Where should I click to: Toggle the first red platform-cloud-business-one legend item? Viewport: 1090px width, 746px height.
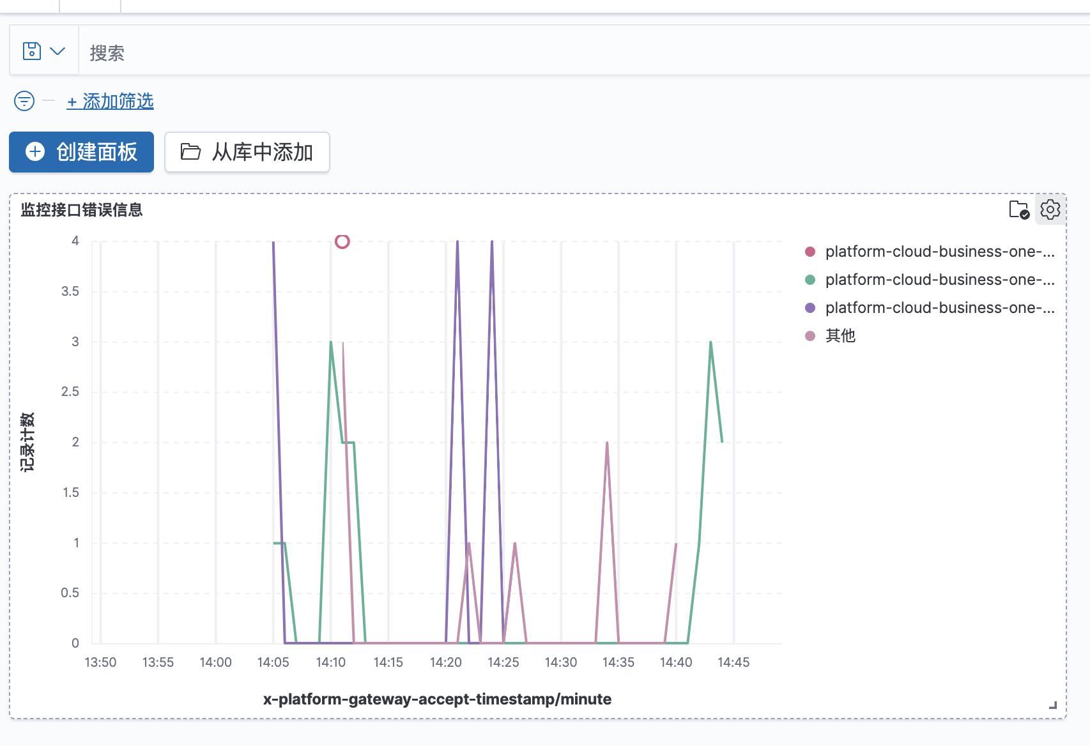tap(939, 250)
